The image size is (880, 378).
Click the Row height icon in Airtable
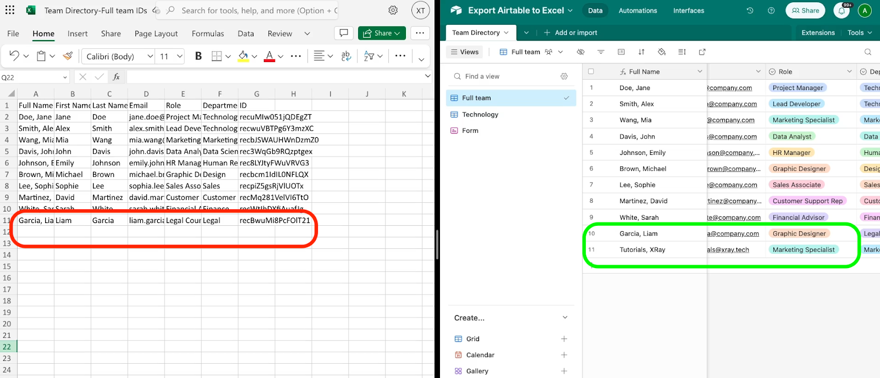[x=682, y=52]
